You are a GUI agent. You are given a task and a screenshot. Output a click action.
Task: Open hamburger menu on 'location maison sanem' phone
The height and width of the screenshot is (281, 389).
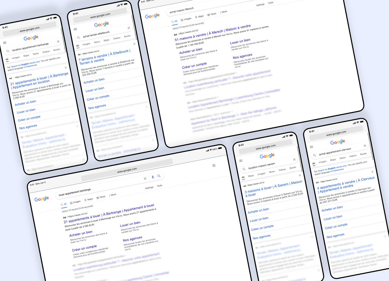pyautogui.click(x=241, y=161)
